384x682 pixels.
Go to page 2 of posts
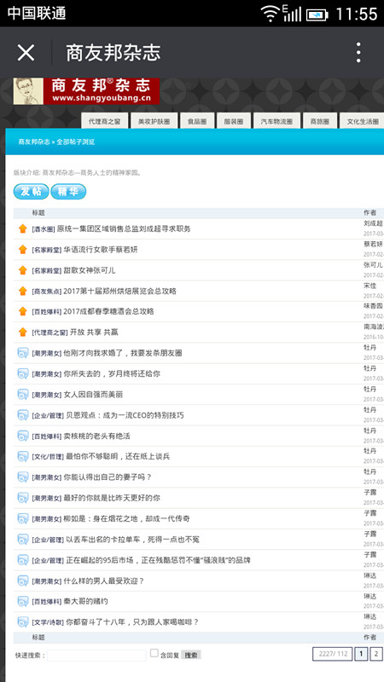point(376,654)
